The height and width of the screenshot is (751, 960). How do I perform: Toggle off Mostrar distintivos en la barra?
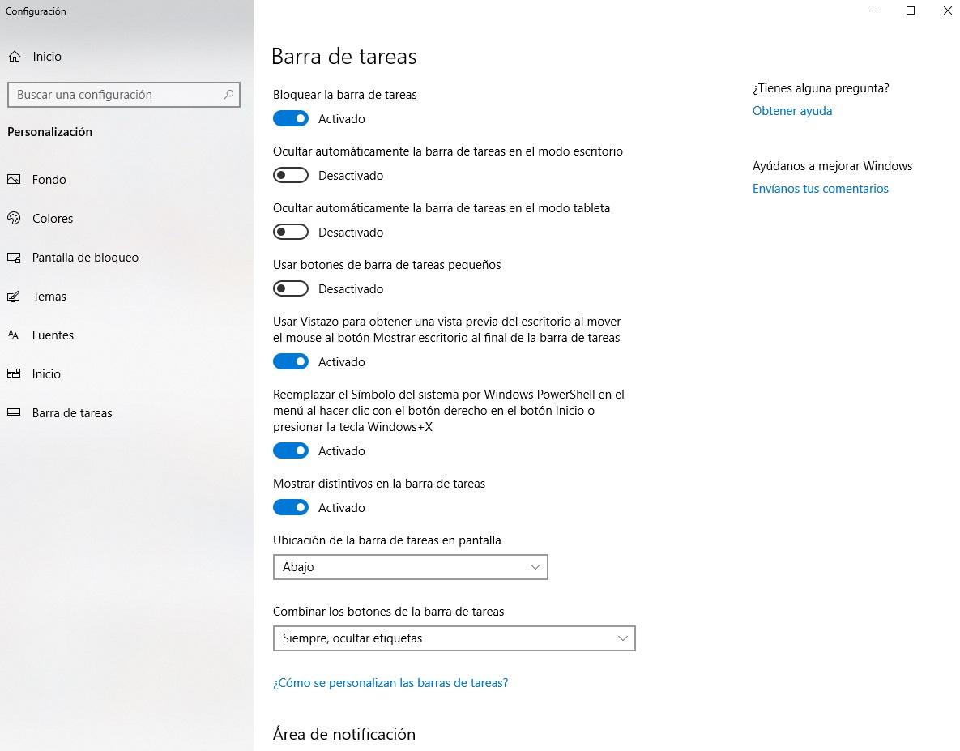291,508
